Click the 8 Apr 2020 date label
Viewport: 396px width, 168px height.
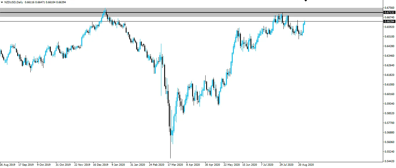click(193, 165)
